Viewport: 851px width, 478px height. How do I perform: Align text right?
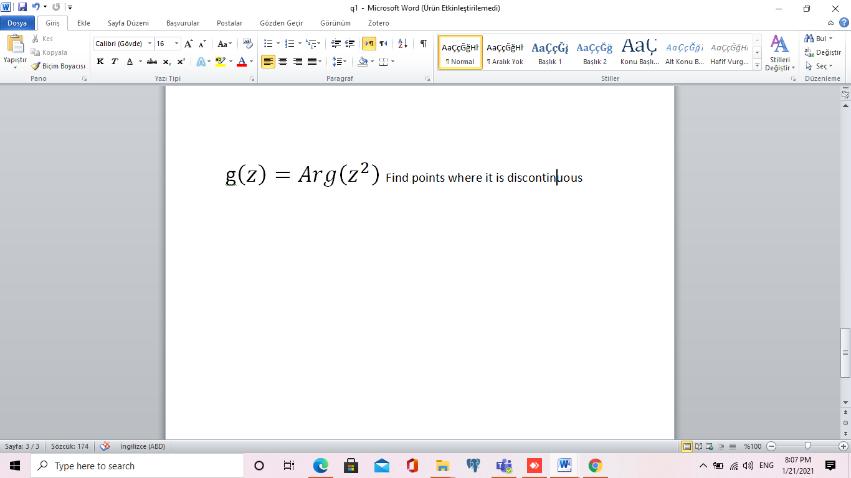(x=298, y=62)
